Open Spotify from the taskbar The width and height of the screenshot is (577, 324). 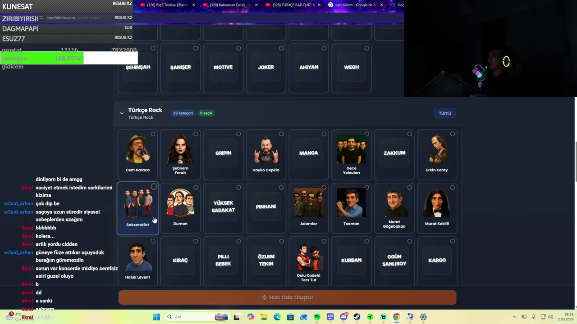click(317, 317)
